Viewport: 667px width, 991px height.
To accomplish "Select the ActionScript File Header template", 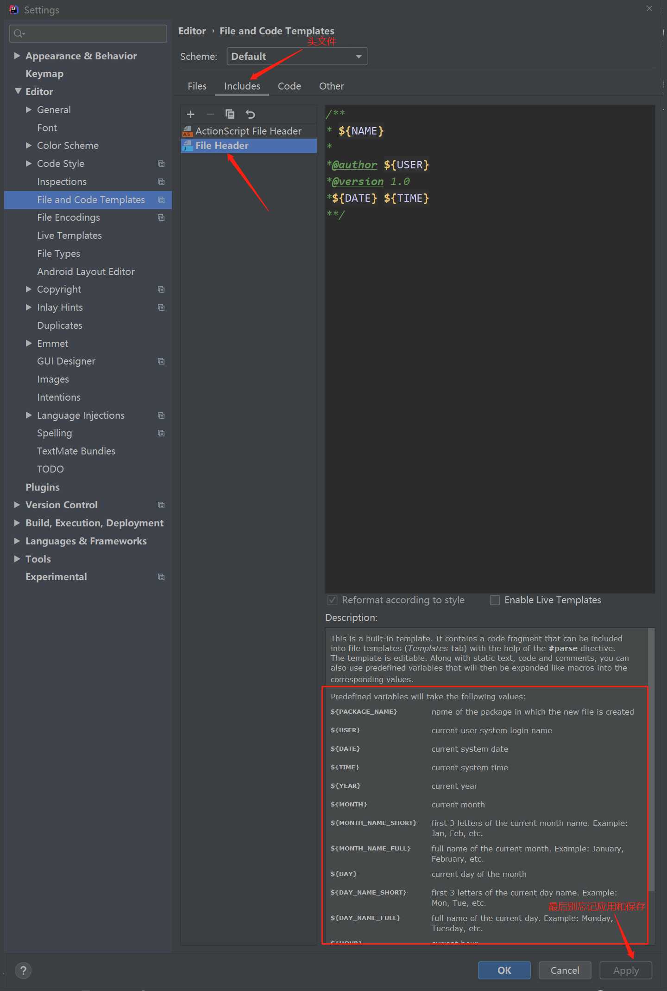I will click(x=248, y=131).
